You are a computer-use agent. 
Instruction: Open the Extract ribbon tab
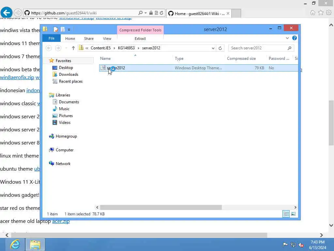(140, 39)
